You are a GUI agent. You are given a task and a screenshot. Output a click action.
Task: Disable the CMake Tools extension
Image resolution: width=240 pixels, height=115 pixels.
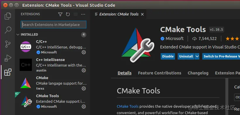pos(168,56)
